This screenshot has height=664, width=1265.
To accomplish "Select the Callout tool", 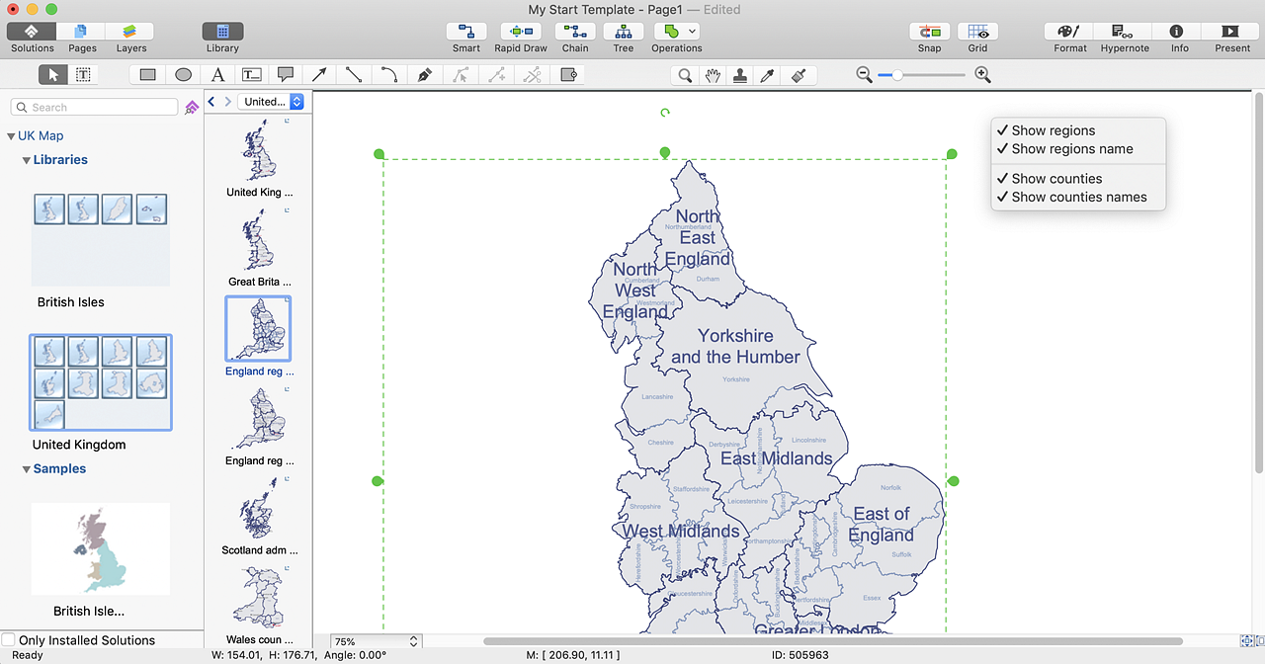I will [286, 74].
